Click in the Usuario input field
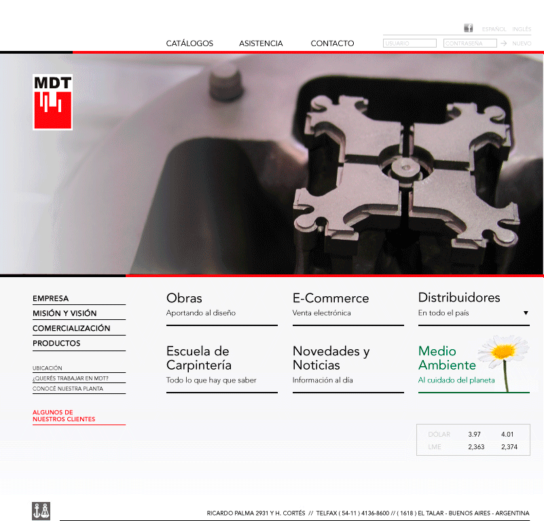 pos(410,43)
